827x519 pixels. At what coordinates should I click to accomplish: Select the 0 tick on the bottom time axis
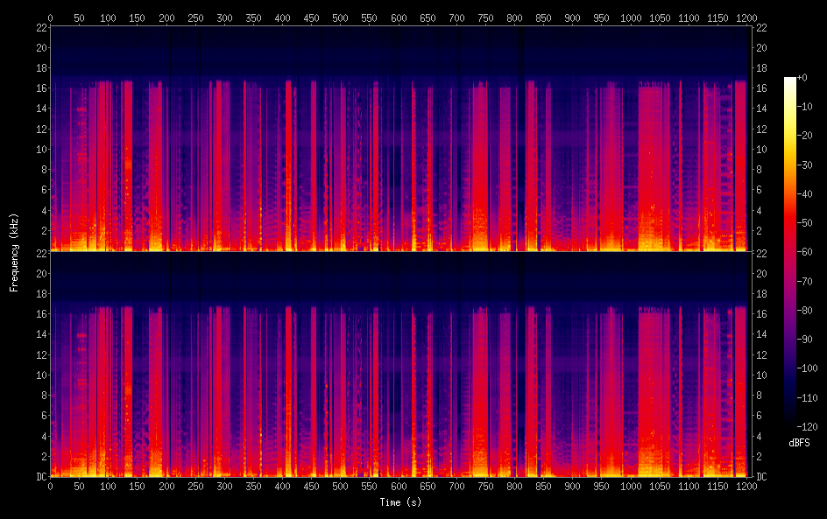(50, 486)
